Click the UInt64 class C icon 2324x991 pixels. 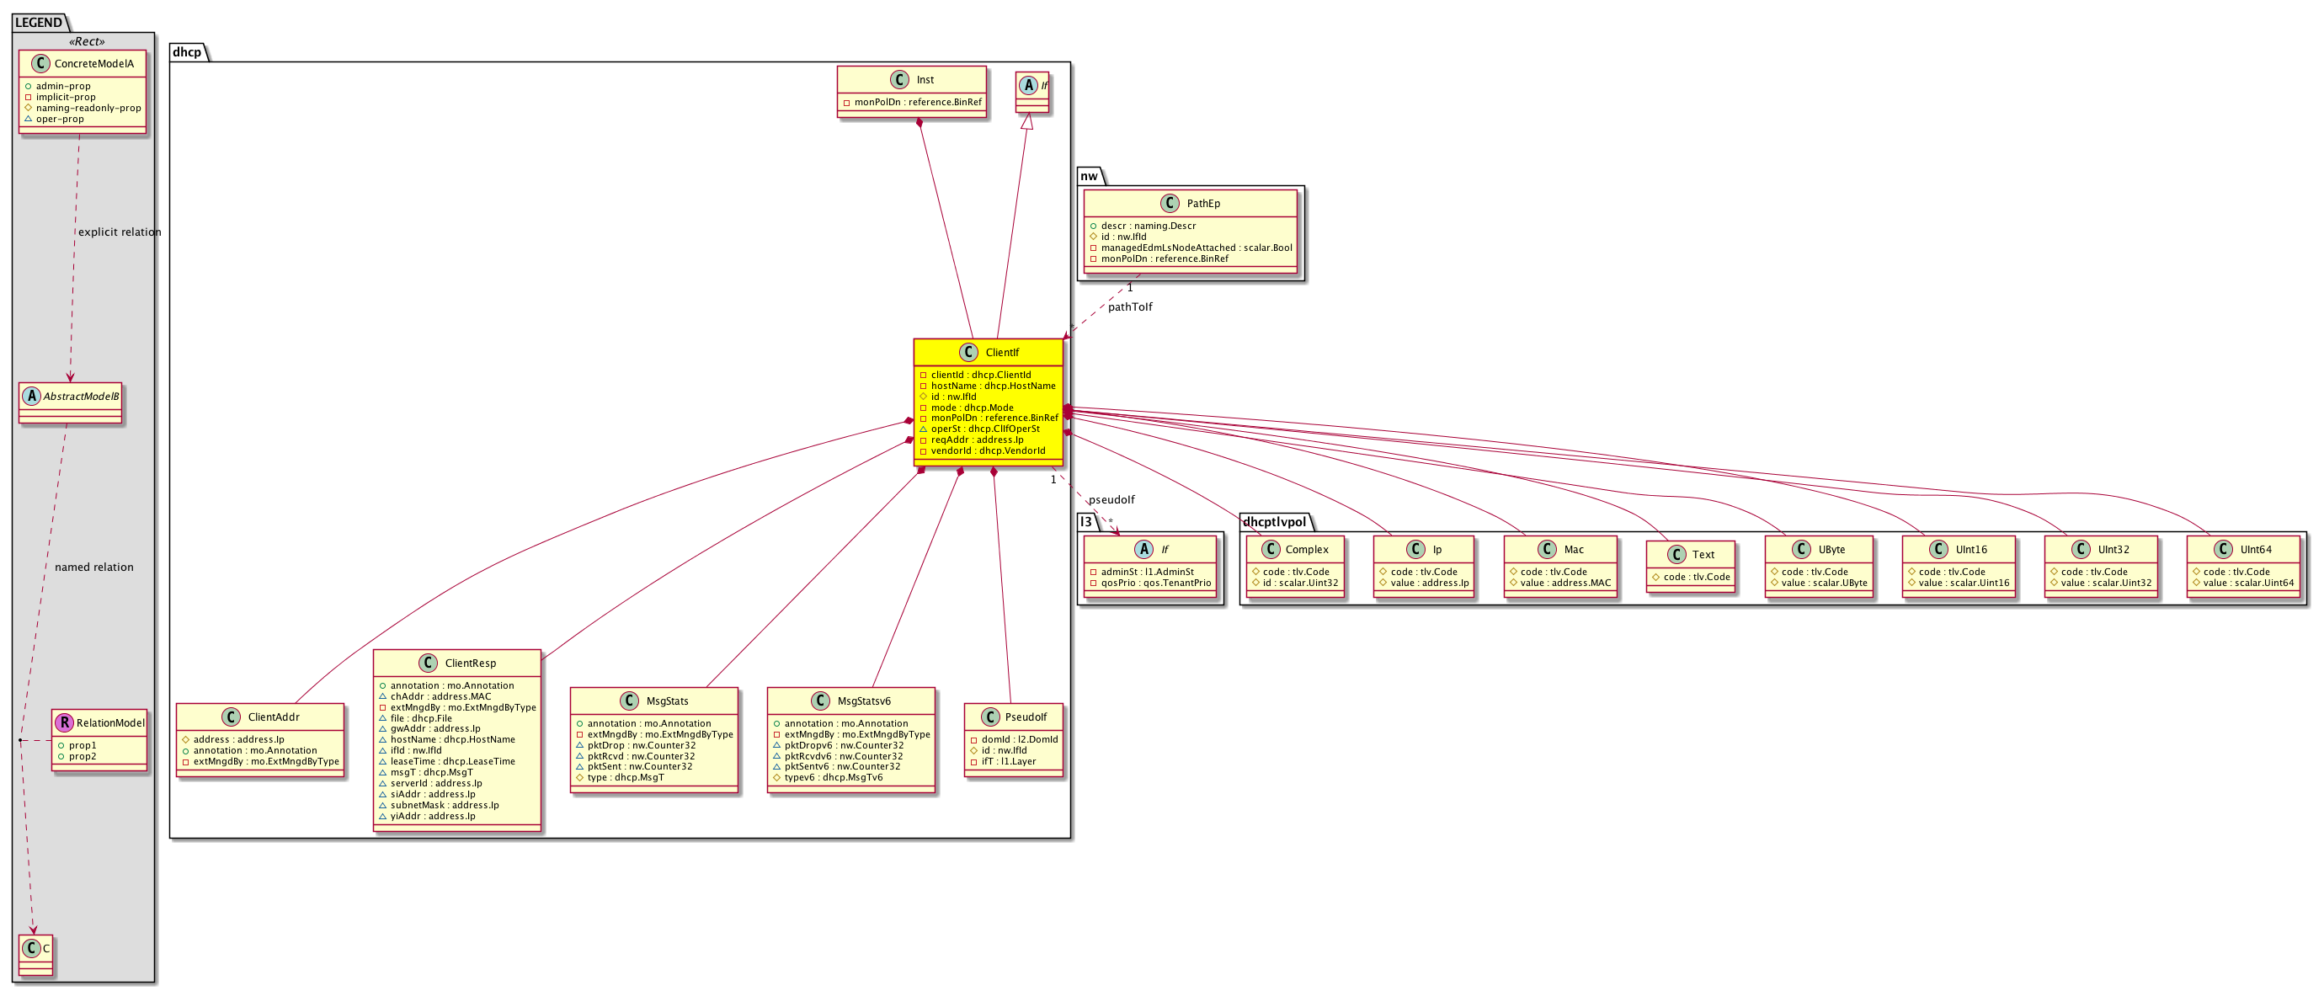(2222, 549)
